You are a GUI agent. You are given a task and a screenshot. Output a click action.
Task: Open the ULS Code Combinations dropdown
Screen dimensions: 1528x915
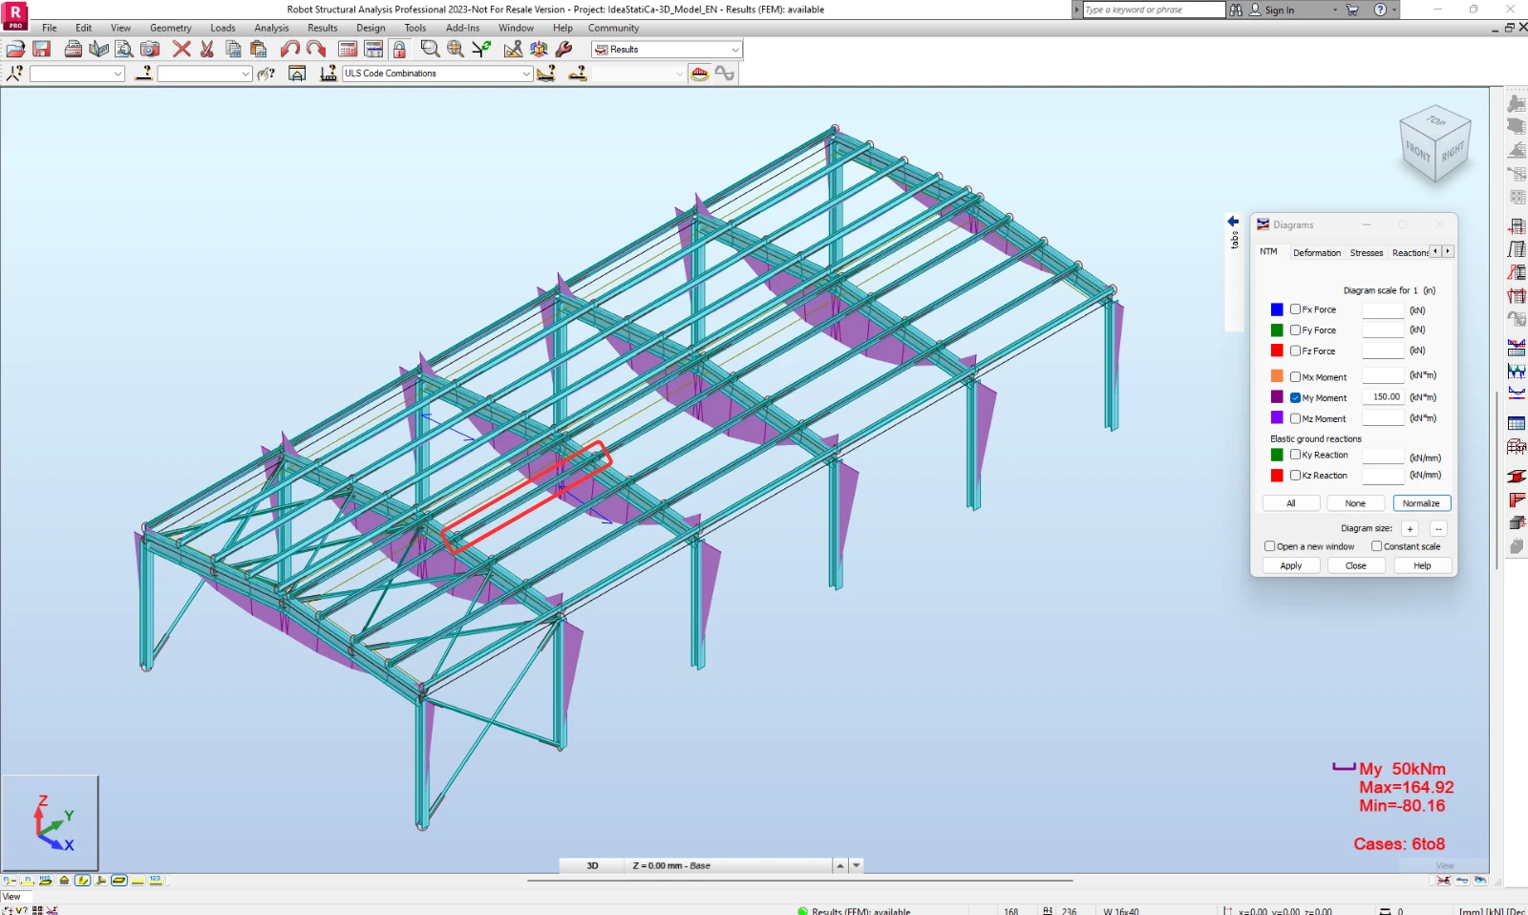[x=526, y=74]
